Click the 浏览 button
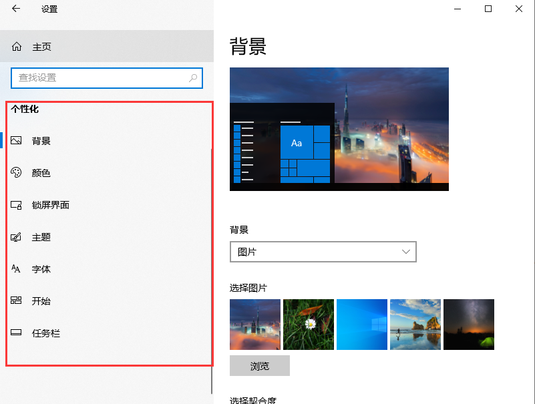This screenshot has height=404, width=535. point(259,365)
